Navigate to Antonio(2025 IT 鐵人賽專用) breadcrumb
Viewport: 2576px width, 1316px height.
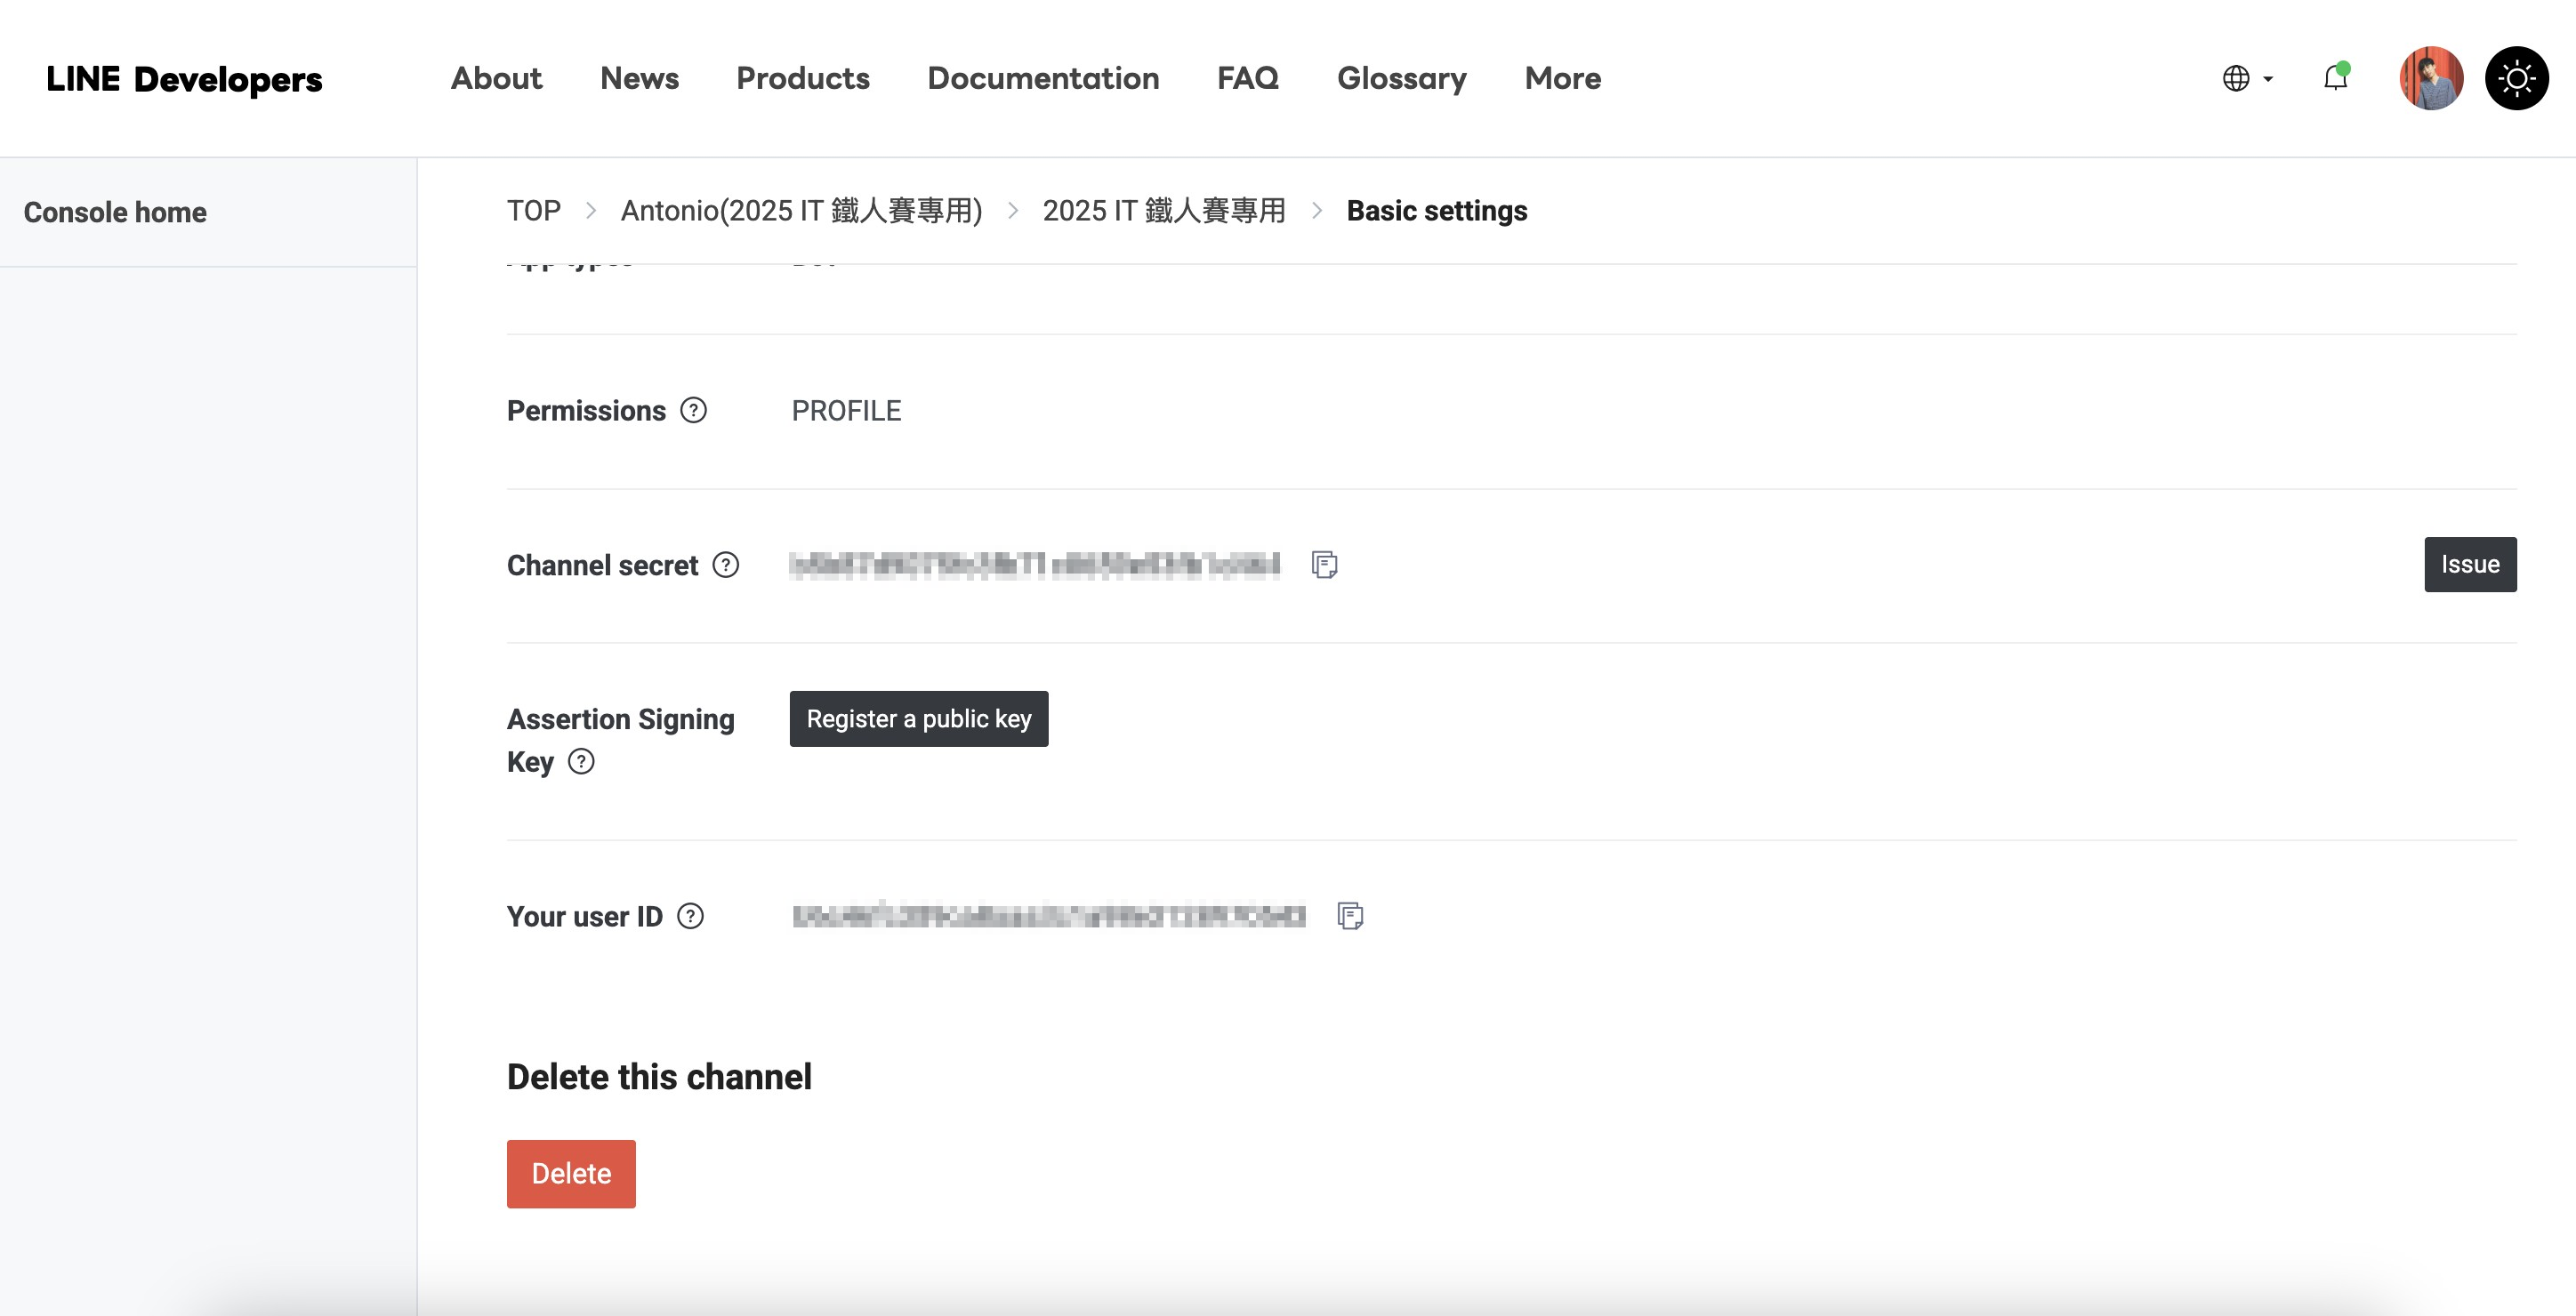tap(801, 211)
